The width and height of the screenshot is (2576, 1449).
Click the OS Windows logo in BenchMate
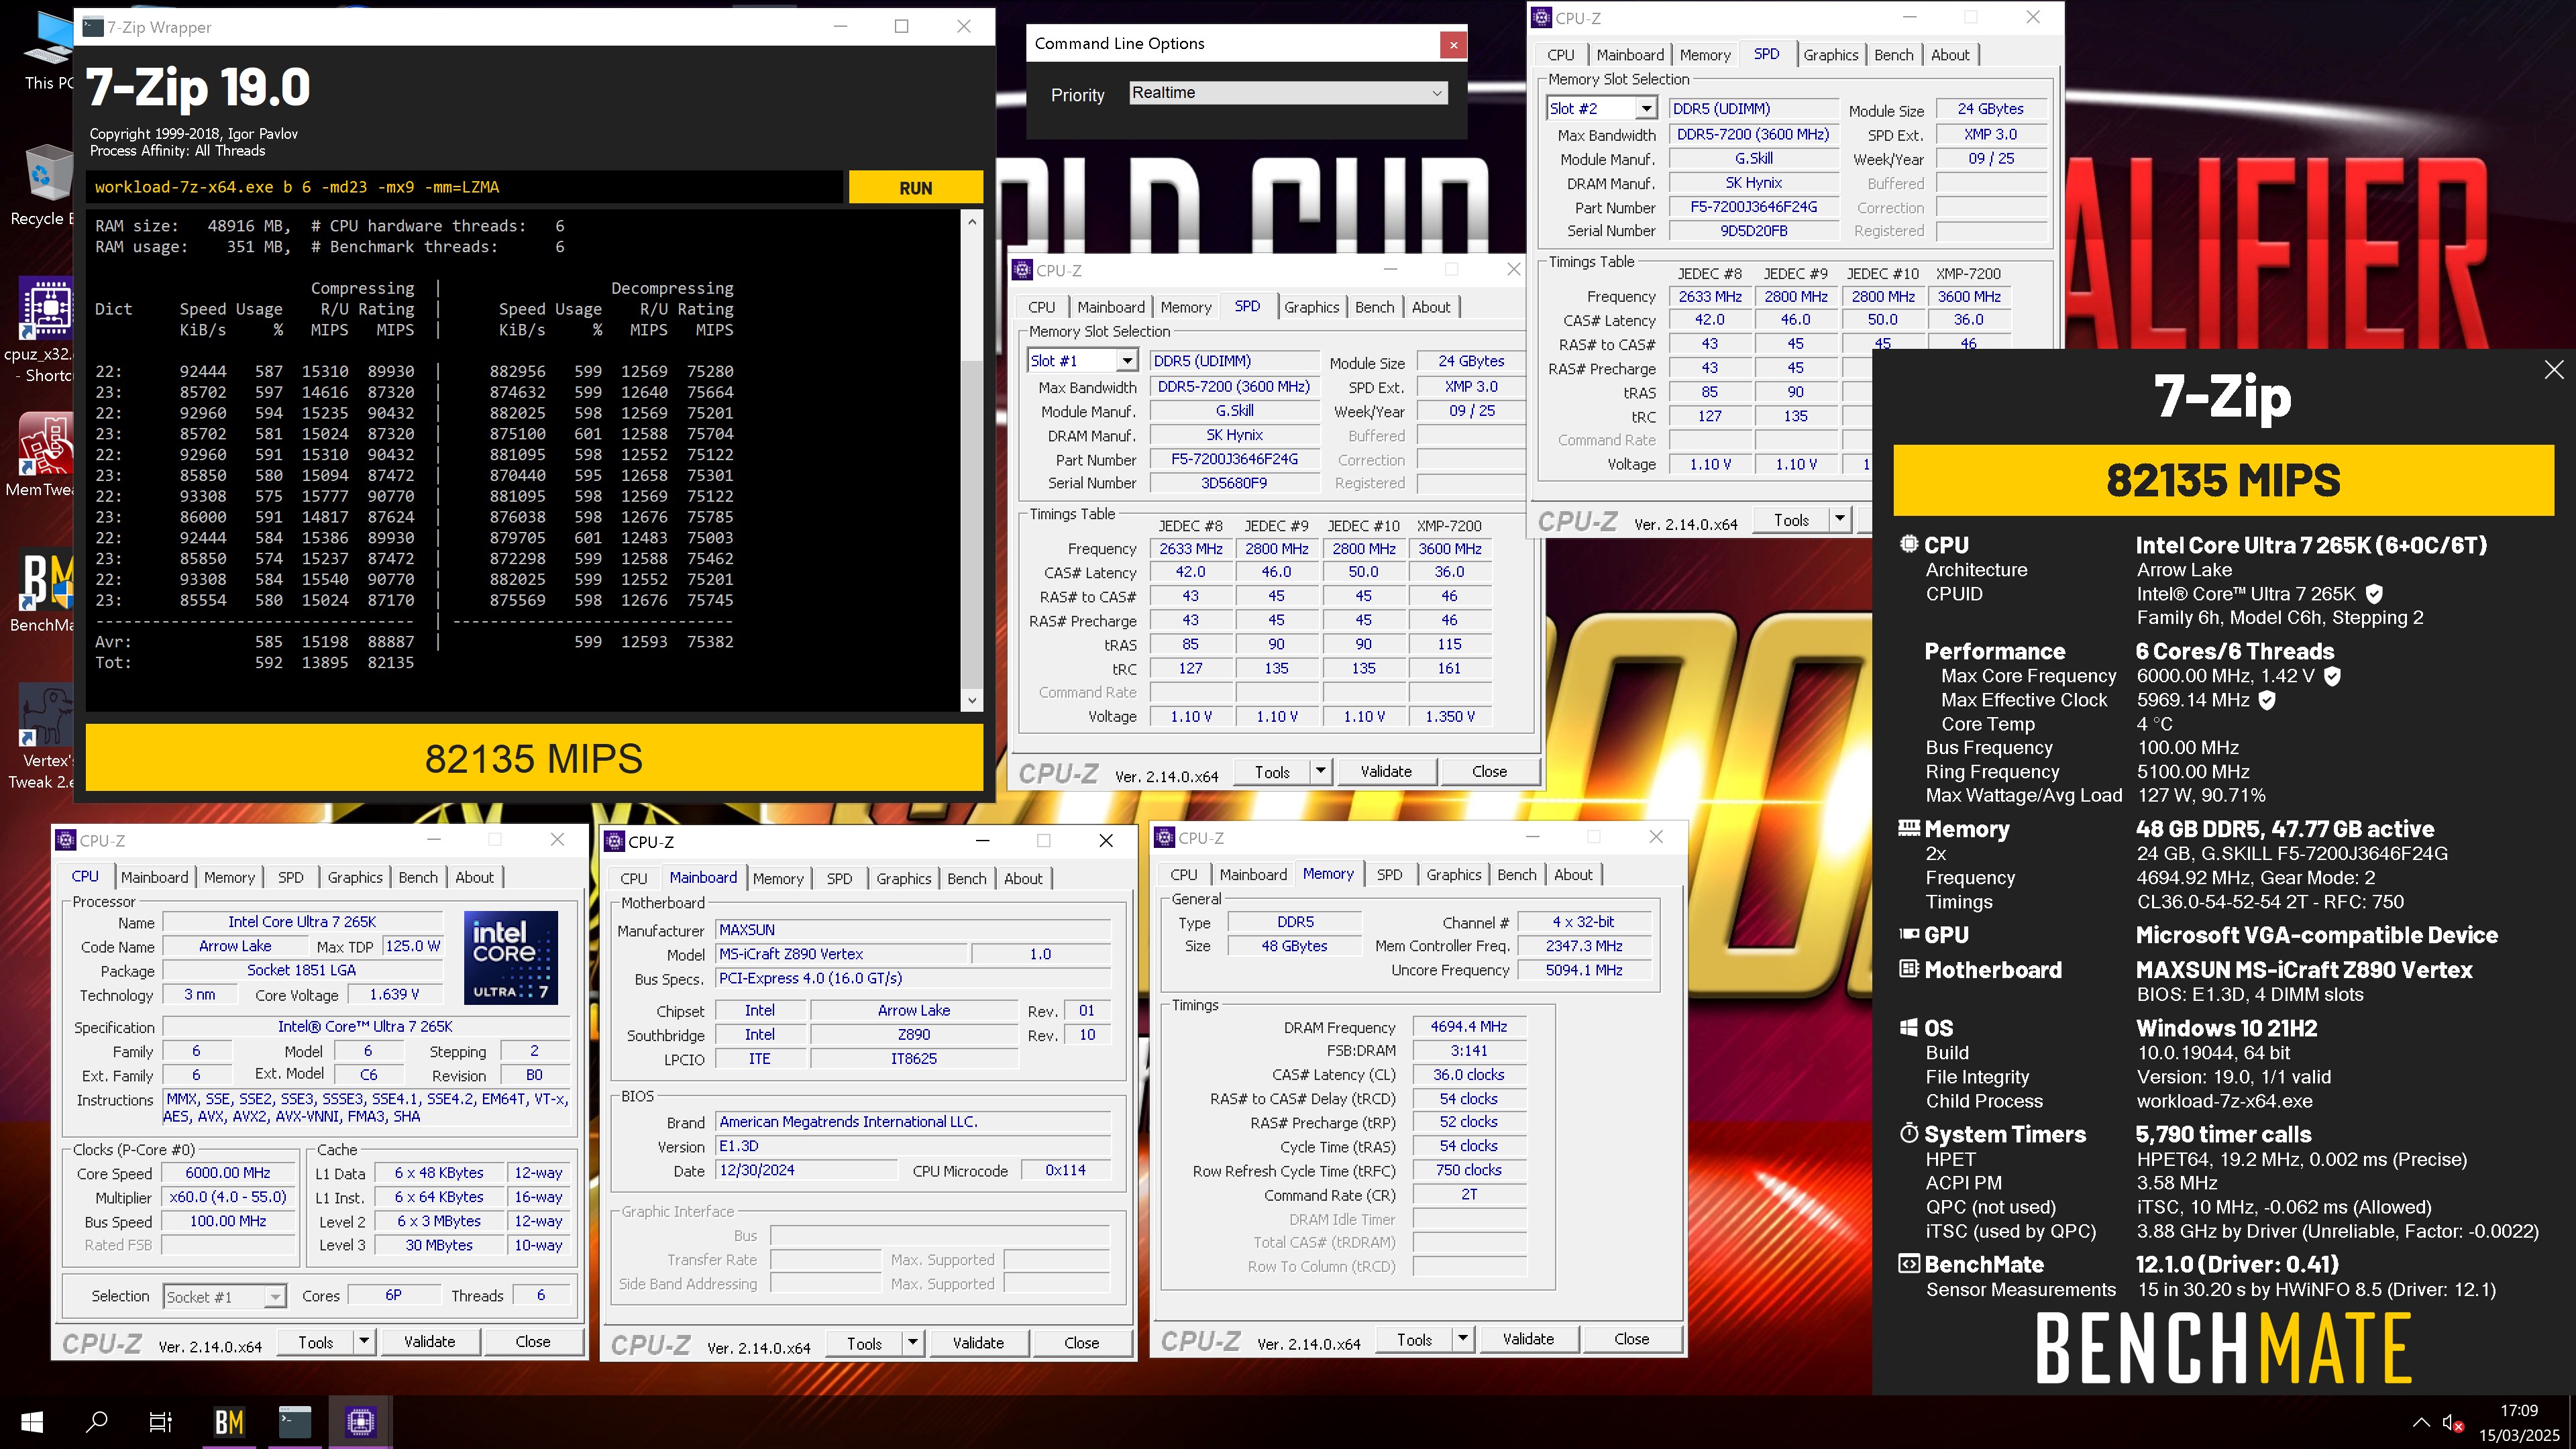click(x=1908, y=1028)
